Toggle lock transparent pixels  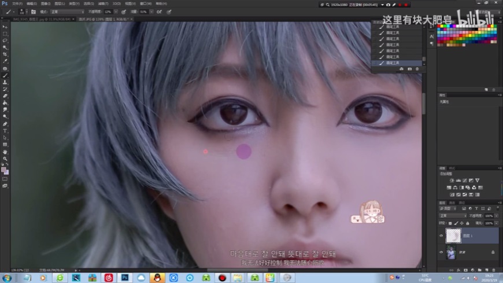450,223
